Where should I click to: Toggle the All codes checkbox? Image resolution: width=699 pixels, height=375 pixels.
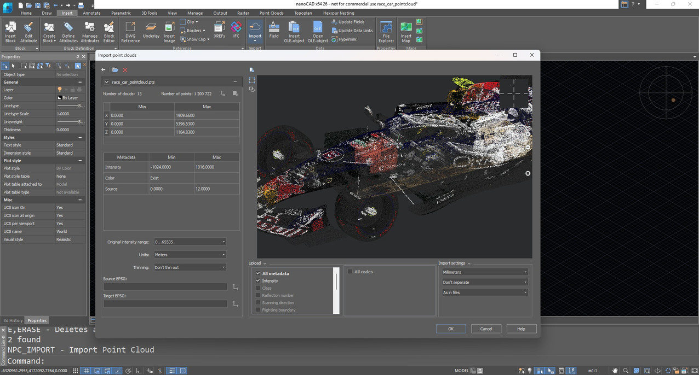tap(350, 272)
